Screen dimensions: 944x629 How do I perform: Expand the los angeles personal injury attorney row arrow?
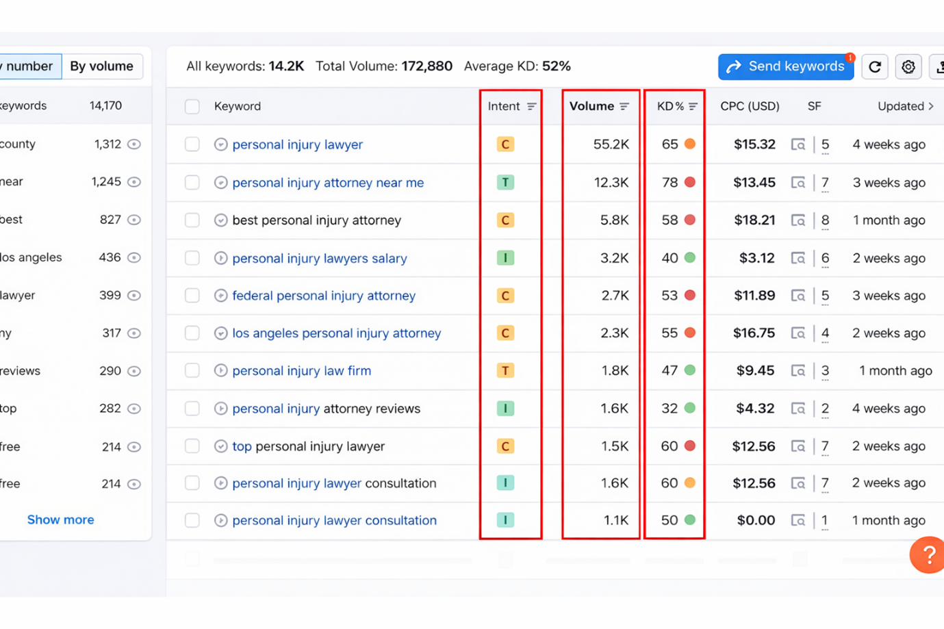click(220, 333)
